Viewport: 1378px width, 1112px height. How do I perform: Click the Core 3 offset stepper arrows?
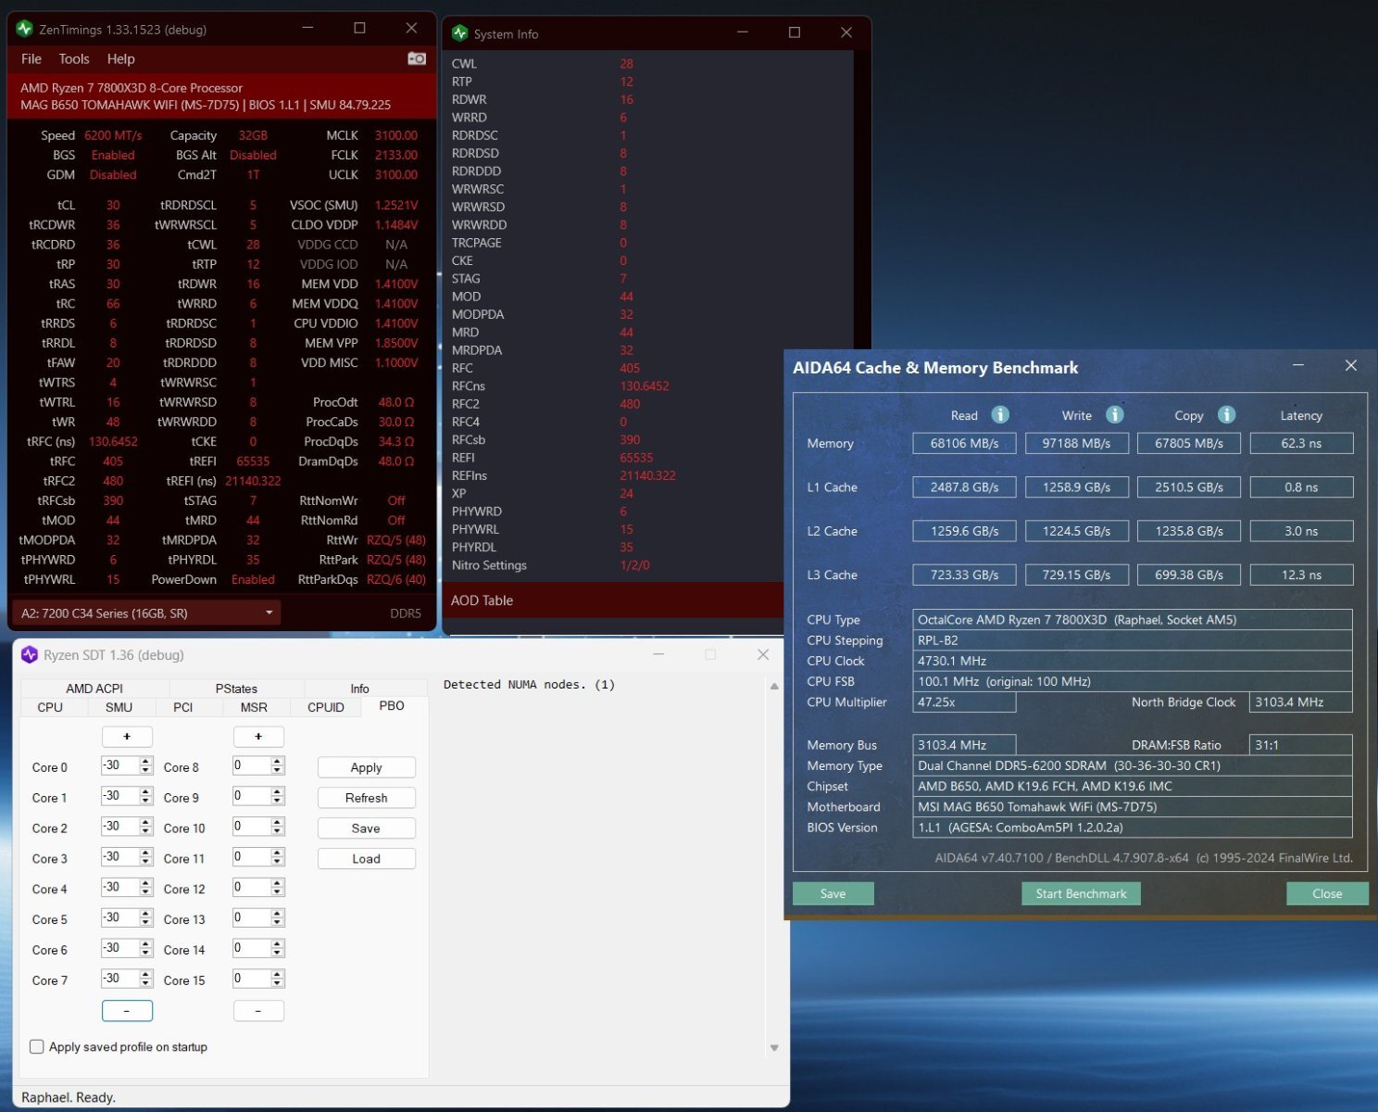click(145, 858)
